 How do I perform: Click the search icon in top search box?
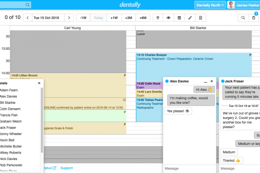(28, 5)
